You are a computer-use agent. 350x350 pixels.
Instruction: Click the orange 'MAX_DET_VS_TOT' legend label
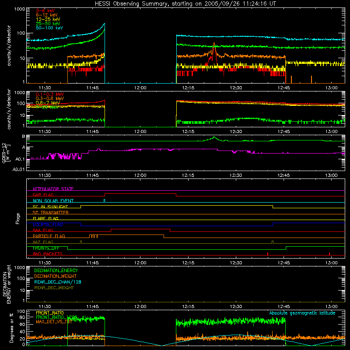tap(54, 322)
